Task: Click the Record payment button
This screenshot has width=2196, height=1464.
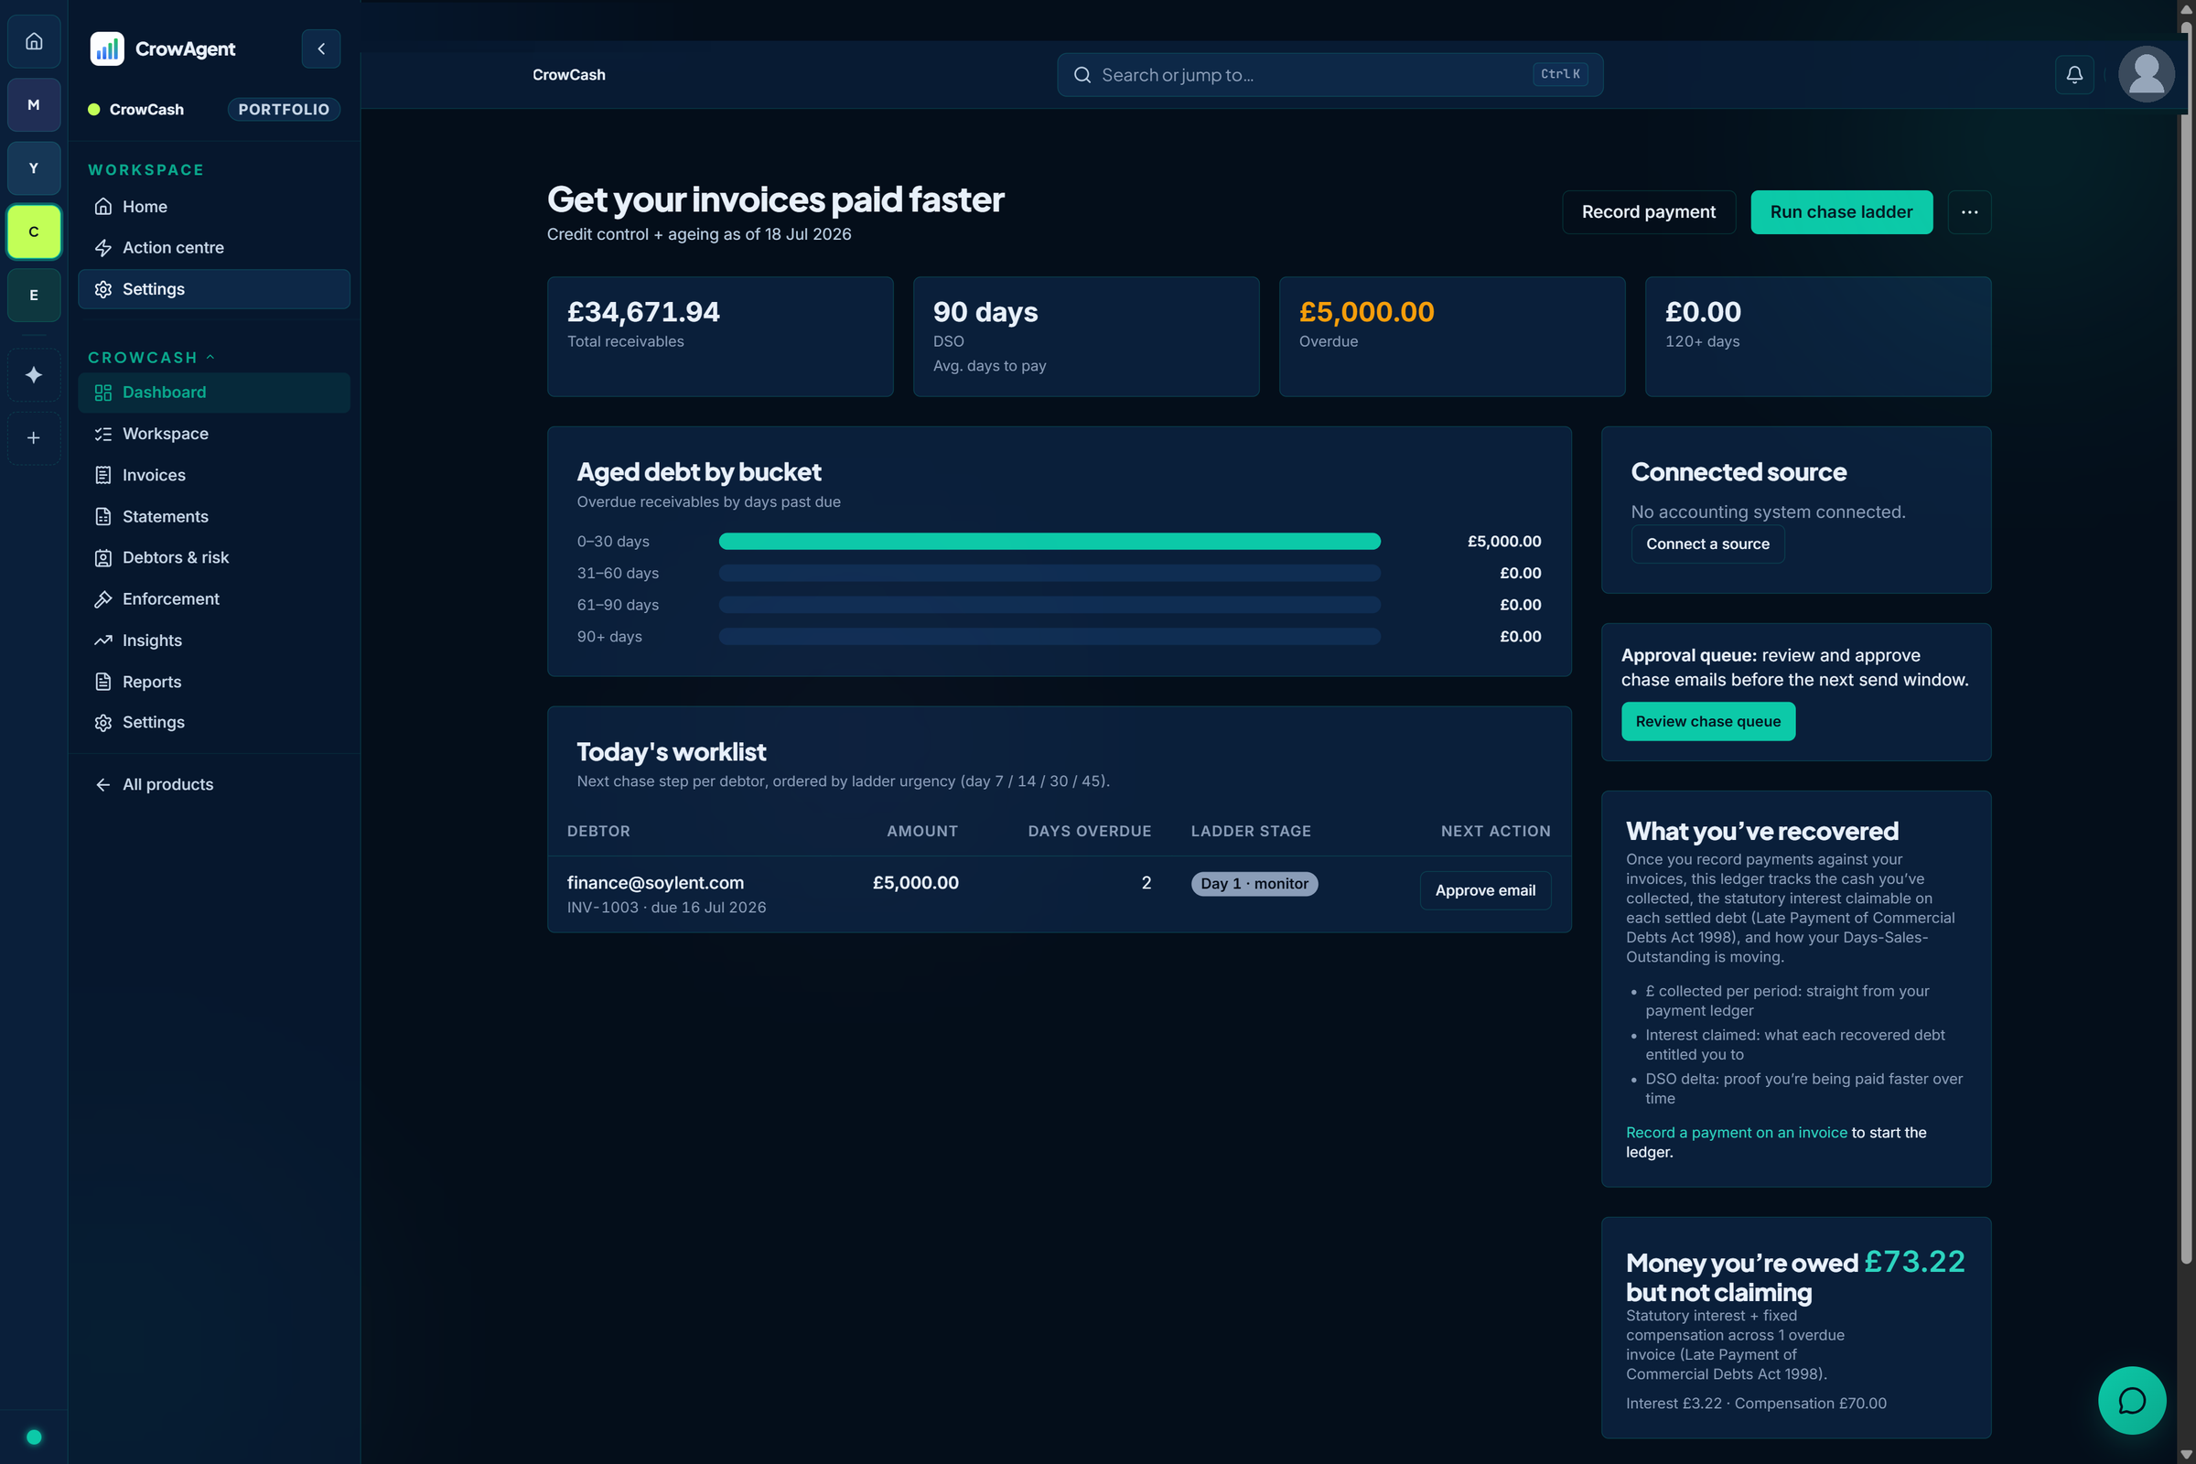Action: click(1649, 212)
